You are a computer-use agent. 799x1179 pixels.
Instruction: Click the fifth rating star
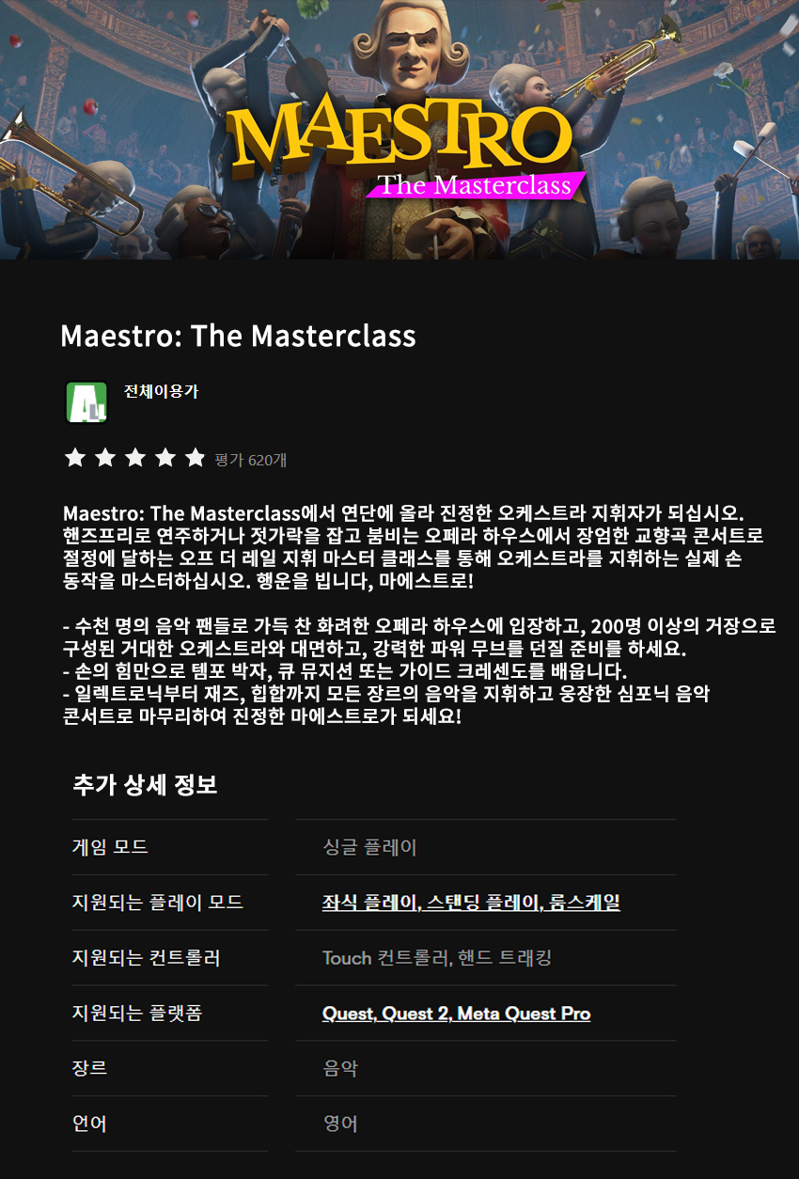pos(195,458)
